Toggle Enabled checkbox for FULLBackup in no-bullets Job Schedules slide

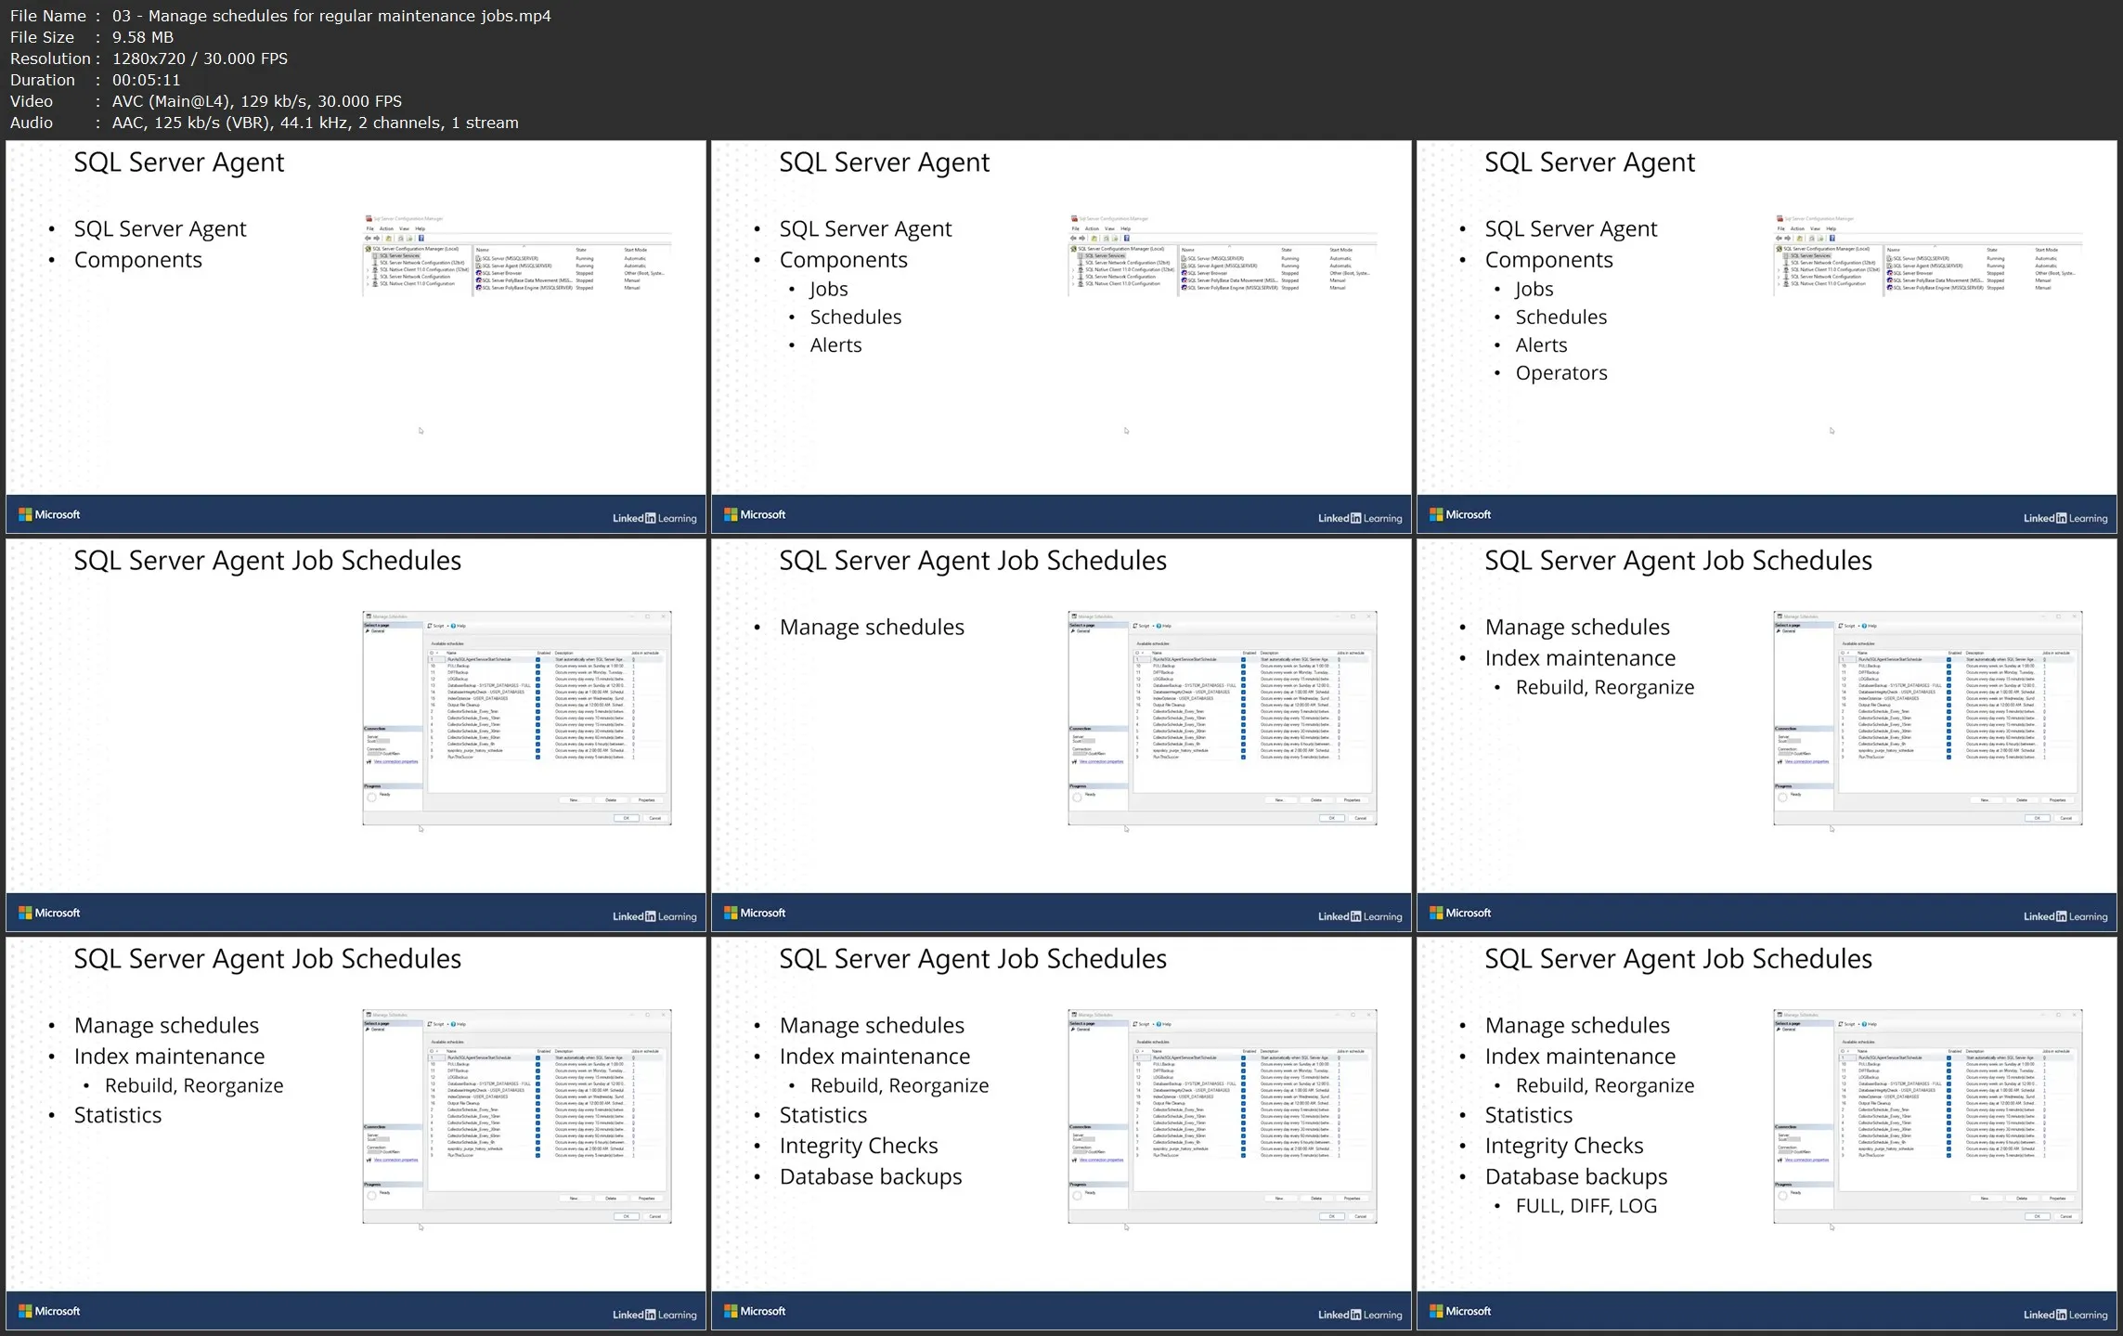537,666
